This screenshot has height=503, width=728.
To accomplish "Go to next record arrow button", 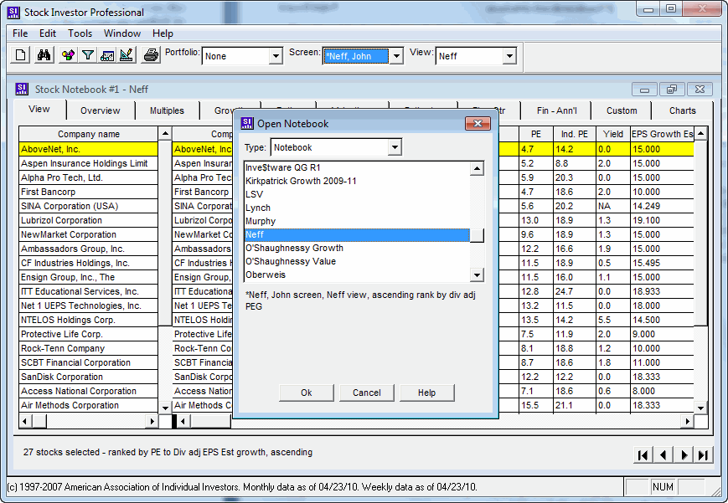I will point(684,455).
